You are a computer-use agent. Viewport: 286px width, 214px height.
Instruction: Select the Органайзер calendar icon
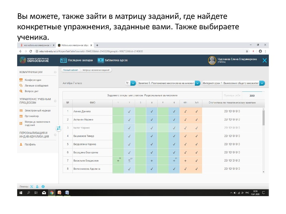21,116
